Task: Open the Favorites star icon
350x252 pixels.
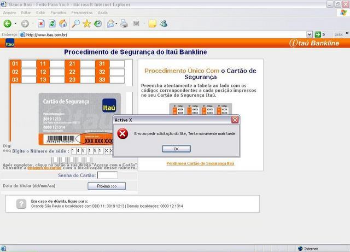Action: coord(86,24)
